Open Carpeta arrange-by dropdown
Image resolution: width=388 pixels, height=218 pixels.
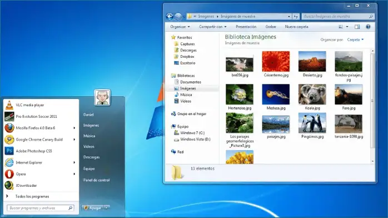point(356,39)
